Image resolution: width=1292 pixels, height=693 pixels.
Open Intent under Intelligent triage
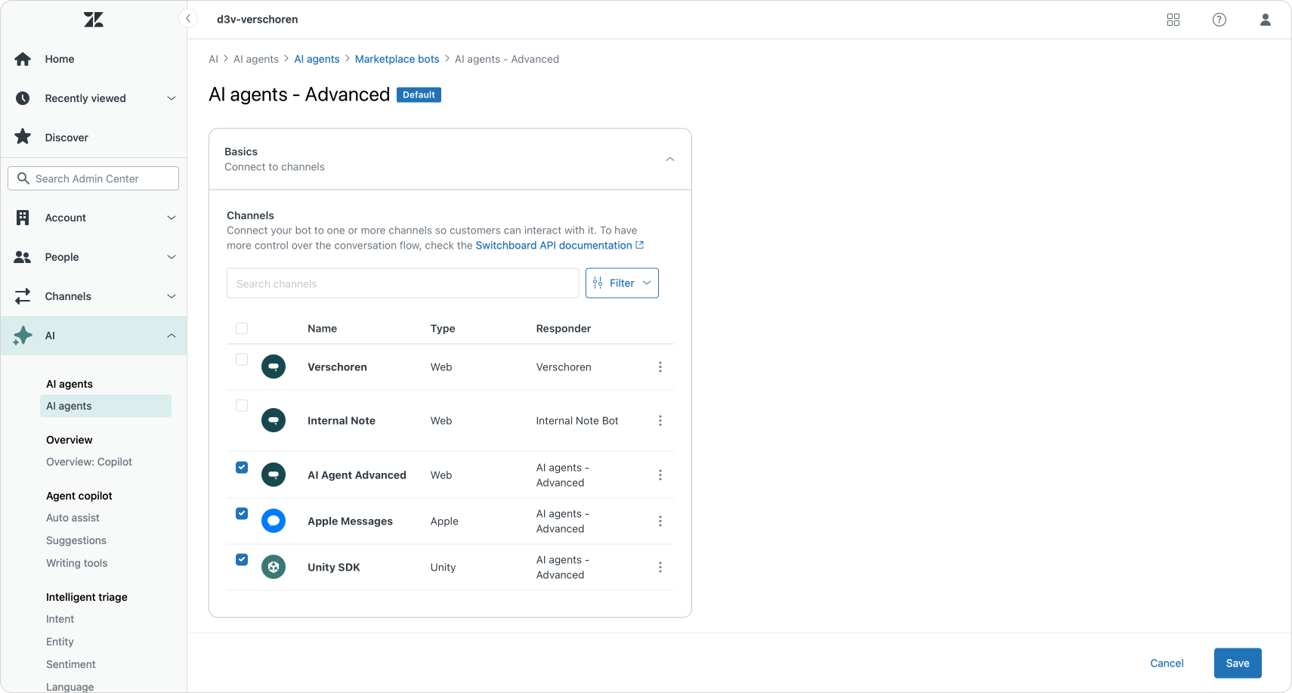tap(60, 619)
